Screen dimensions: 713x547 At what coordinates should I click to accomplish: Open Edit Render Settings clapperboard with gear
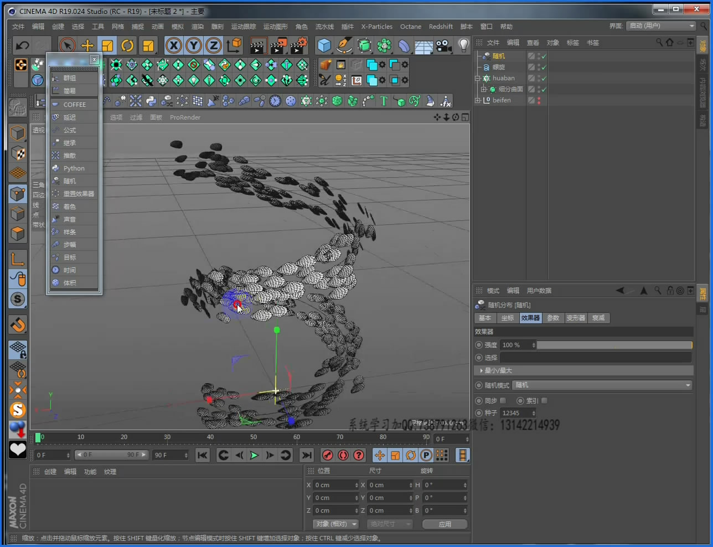coord(298,45)
